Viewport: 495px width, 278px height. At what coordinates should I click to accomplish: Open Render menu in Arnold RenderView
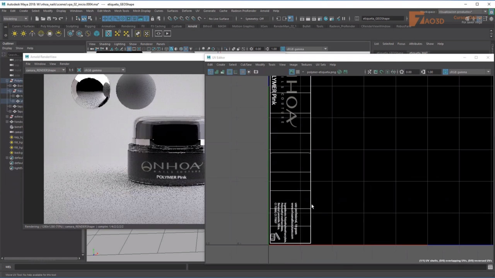(x=65, y=64)
